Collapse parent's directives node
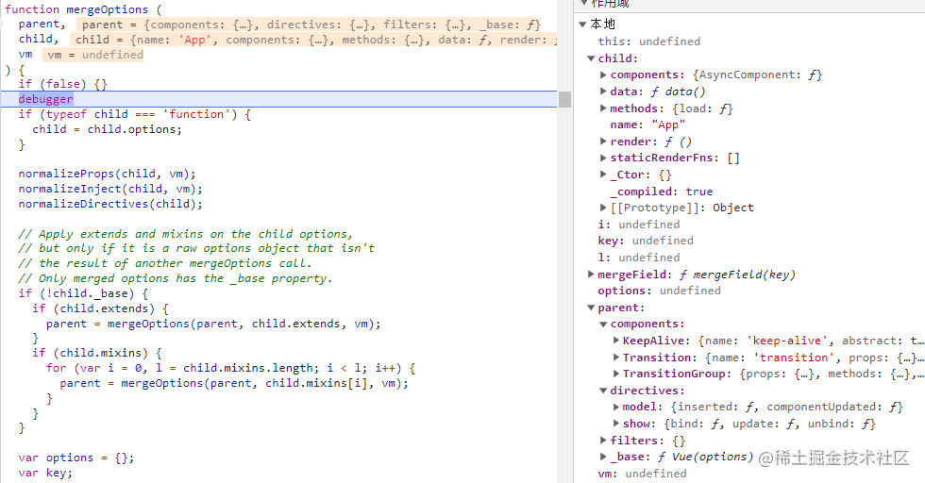The width and height of the screenshot is (925, 483). coord(603,391)
